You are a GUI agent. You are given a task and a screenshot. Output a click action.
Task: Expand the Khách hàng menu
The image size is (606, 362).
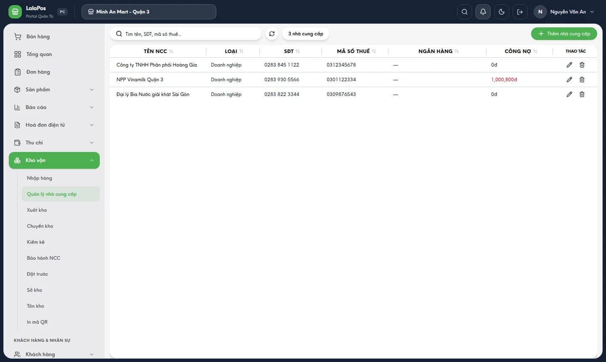pos(54,354)
